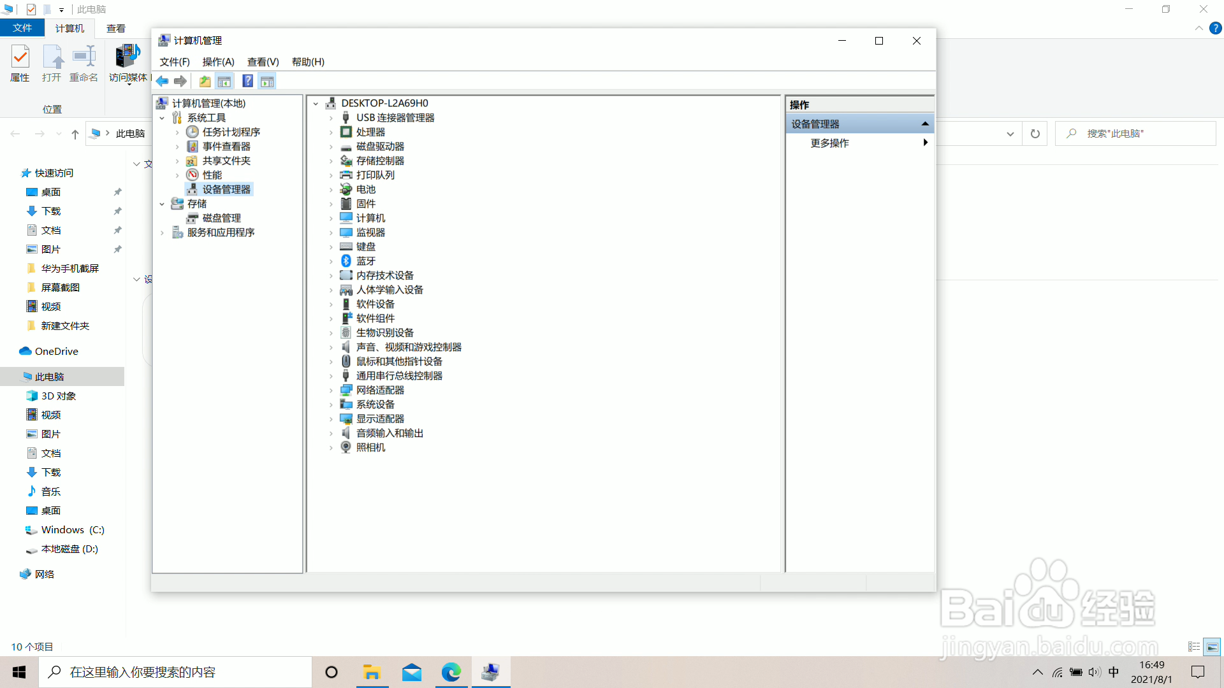Viewport: 1224px width, 688px height.
Task: Click the Explorer search box 搜索"此电脑"
Action: point(1135,134)
